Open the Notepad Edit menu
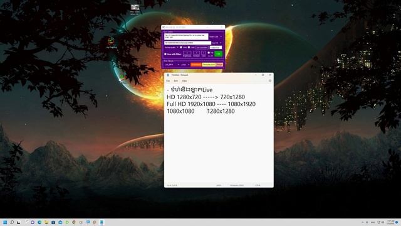 click(175, 81)
